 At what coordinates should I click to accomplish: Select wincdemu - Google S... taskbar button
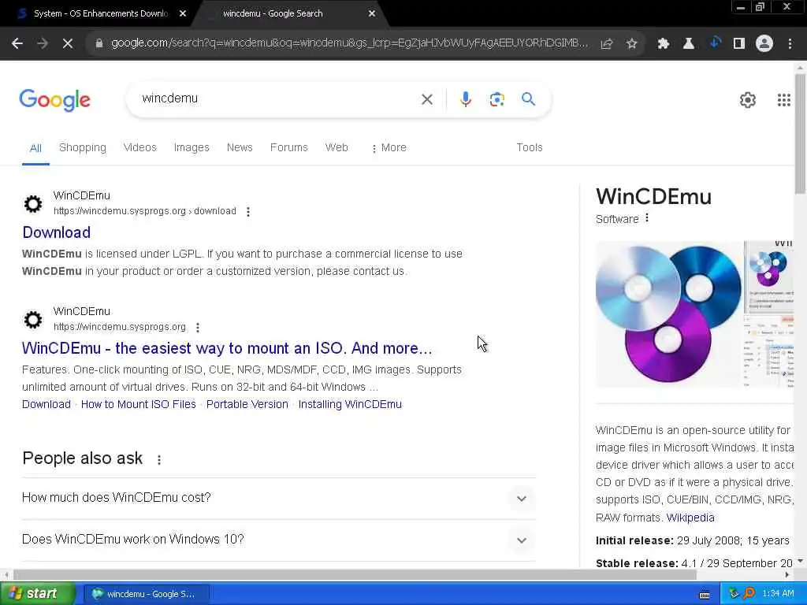point(147,594)
